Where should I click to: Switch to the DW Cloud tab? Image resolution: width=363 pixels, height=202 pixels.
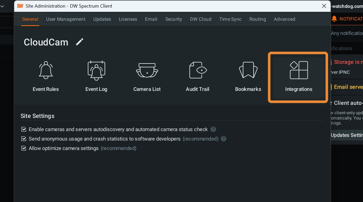pyautogui.click(x=201, y=19)
